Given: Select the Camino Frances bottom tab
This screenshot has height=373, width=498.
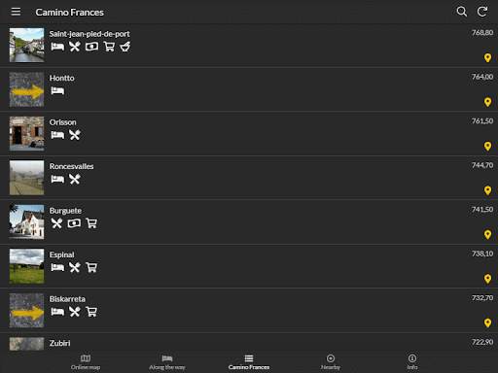Looking at the screenshot, I should pos(249,362).
